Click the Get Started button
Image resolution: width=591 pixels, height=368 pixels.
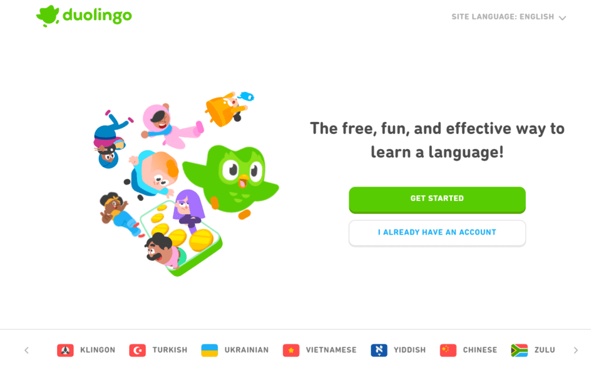[x=437, y=200]
